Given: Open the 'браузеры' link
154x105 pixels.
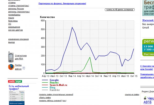Looking at the screenshot, I should pos(13,21).
